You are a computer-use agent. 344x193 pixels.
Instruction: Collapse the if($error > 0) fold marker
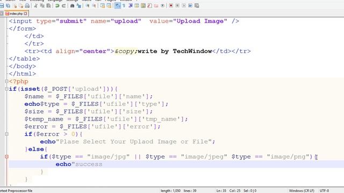pyautogui.click(x=6, y=134)
